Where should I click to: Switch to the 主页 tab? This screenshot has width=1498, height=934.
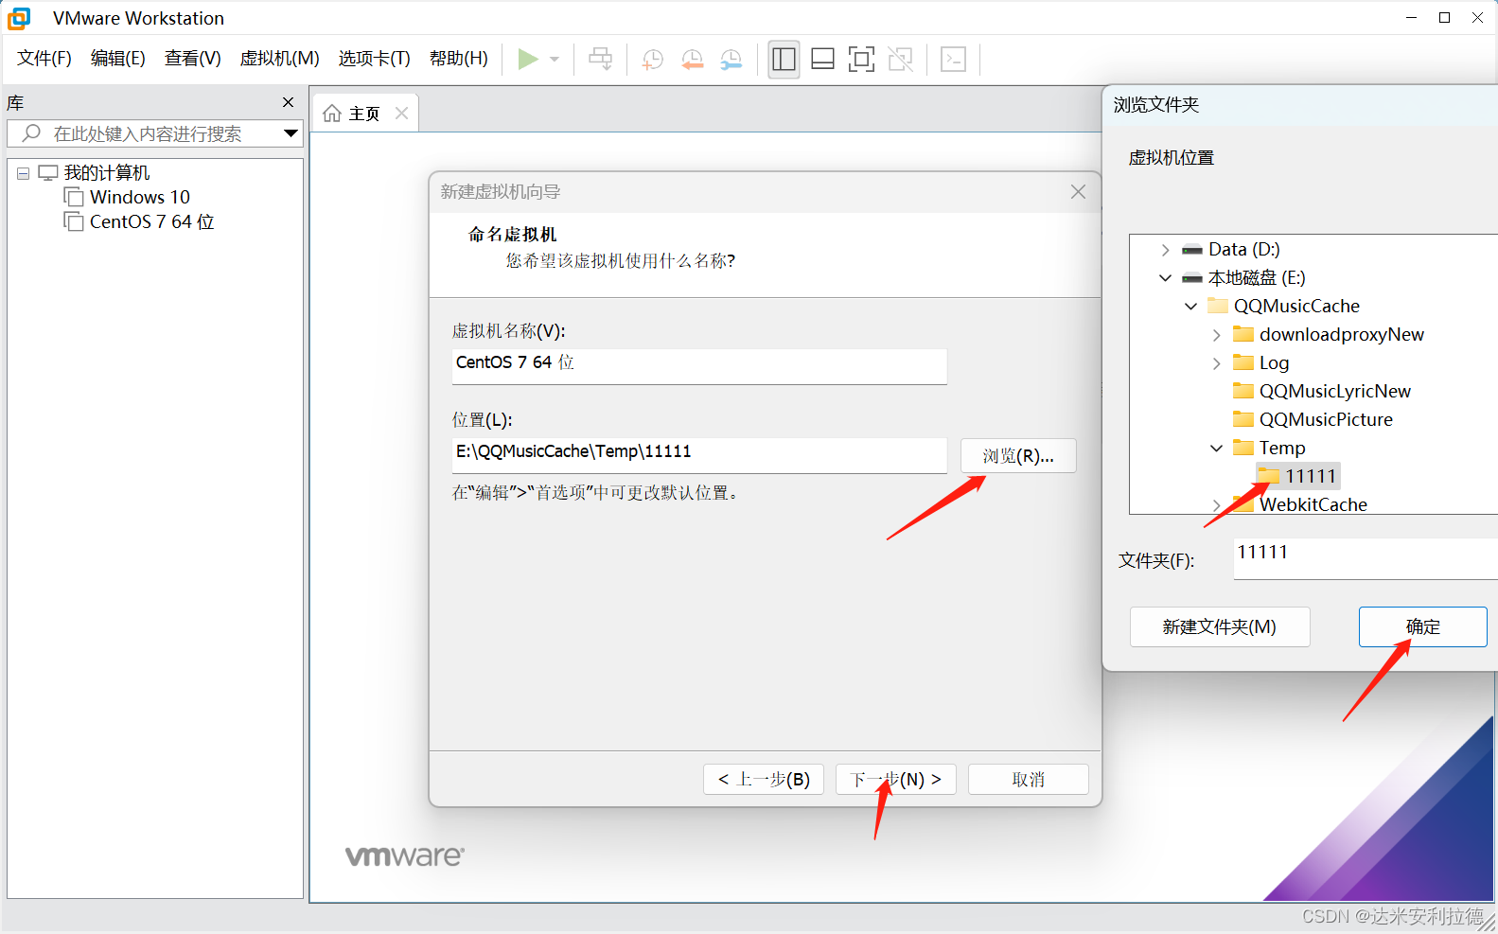[364, 114]
